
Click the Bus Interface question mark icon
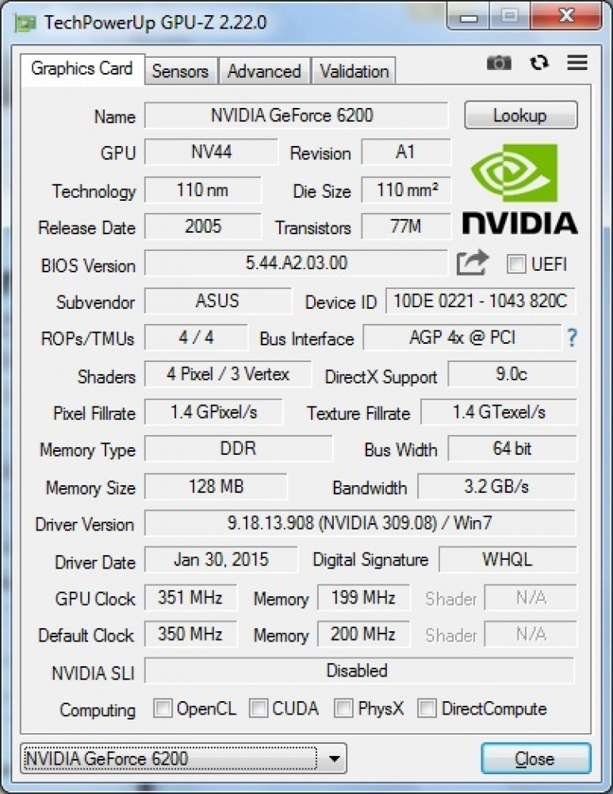click(572, 337)
